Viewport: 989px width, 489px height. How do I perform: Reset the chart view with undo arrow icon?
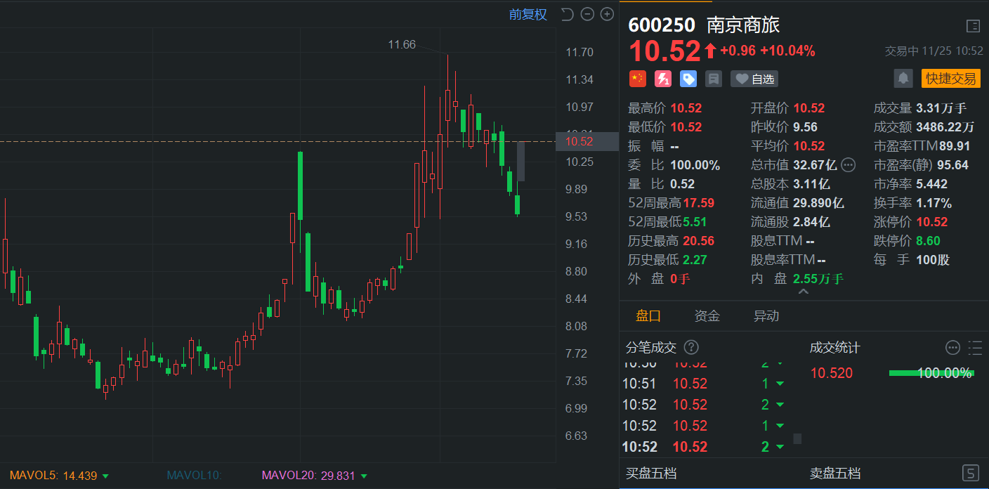coord(568,14)
